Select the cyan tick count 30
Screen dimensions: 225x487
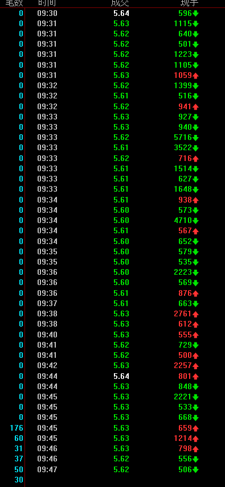[19, 480]
